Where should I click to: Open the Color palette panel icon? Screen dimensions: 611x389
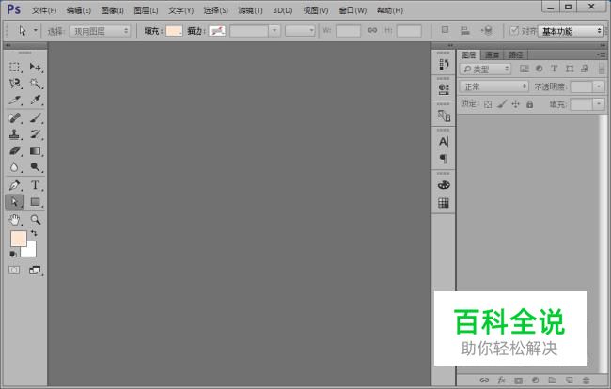(444, 185)
